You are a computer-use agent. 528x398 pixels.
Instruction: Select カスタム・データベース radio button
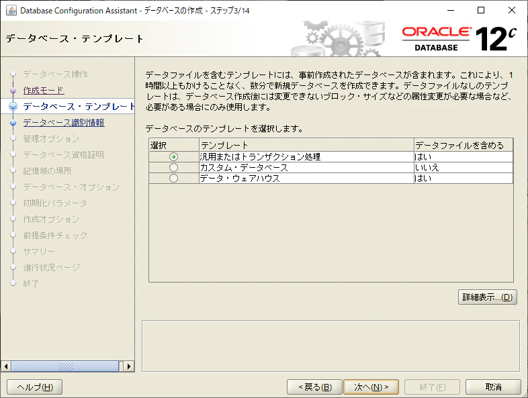click(173, 168)
